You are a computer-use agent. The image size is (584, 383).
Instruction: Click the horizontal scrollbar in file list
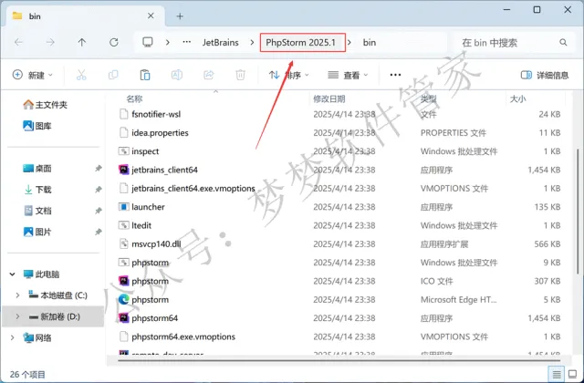(x=339, y=360)
